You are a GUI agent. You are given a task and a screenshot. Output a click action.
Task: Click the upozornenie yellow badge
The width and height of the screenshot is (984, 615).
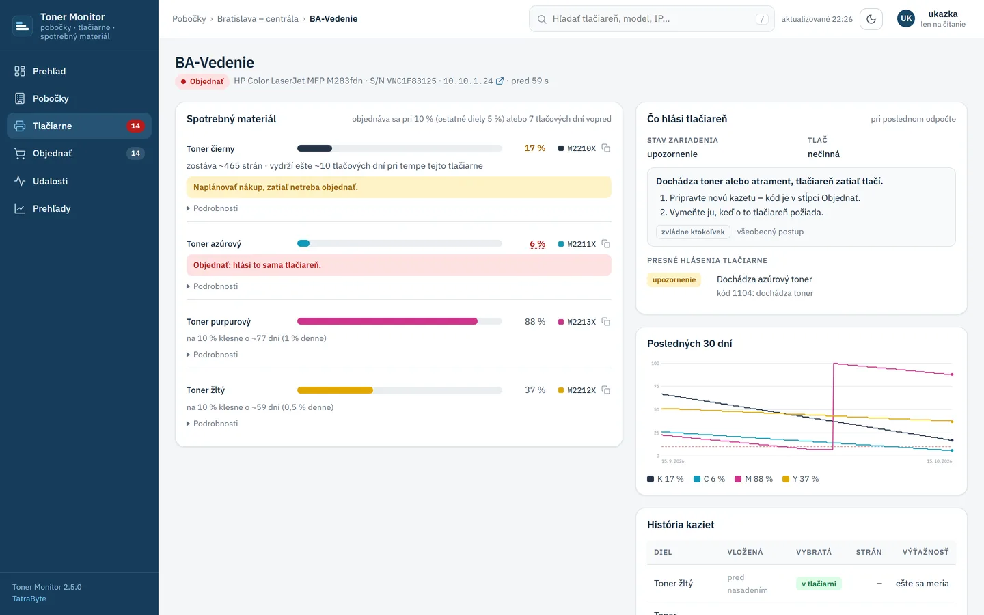click(674, 279)
